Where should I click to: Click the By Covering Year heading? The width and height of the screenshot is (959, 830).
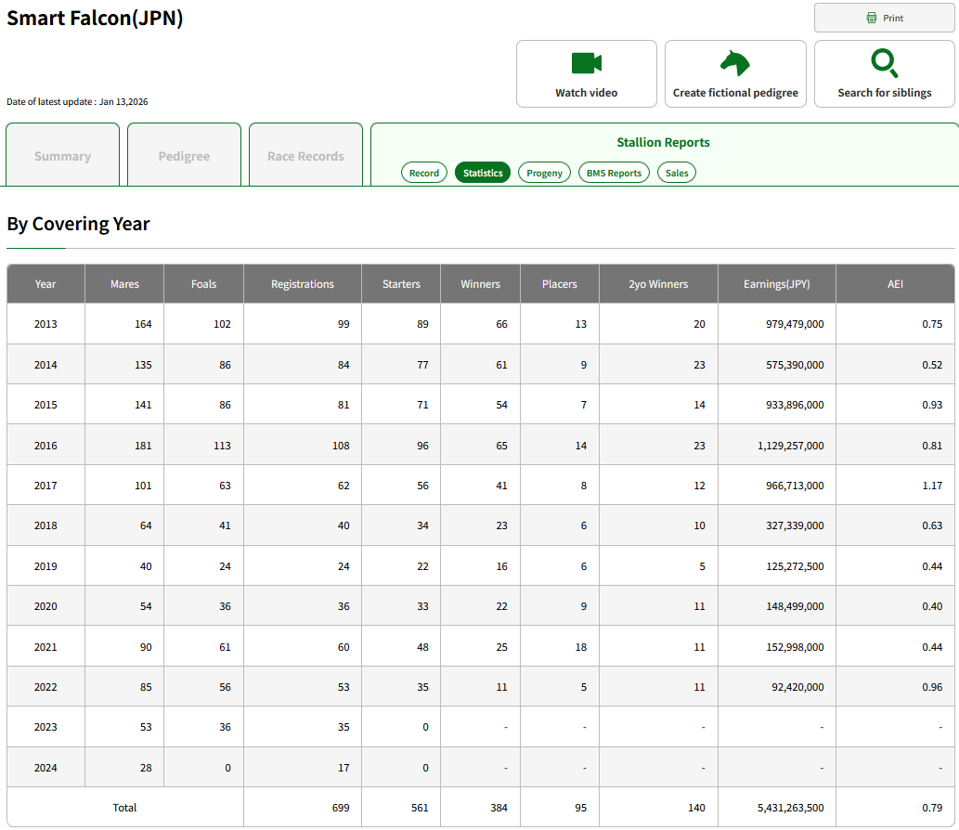[x=78, y=224]
